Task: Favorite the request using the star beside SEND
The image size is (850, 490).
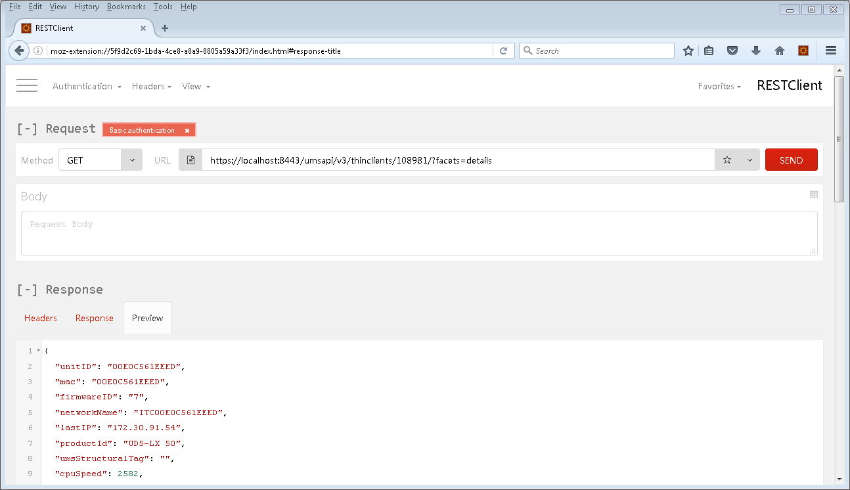Action: 727,160
